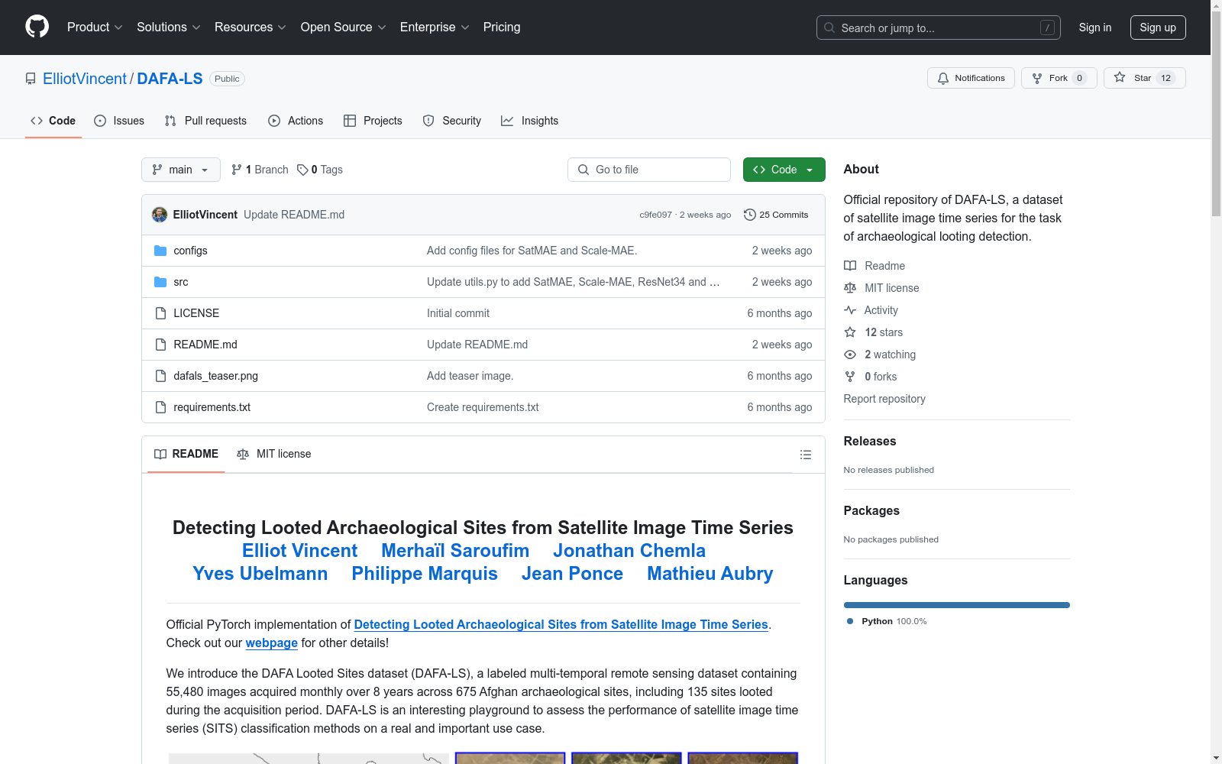Switch to the Code tab

[x=53, y=121]
